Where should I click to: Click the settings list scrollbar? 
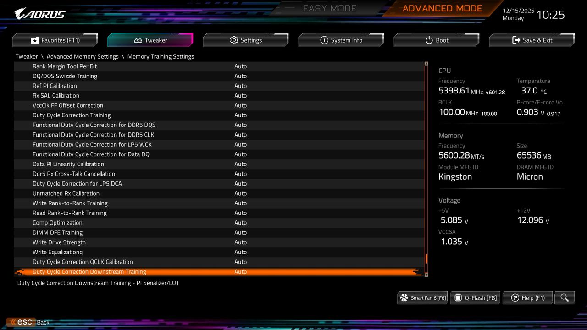[426, 259]
